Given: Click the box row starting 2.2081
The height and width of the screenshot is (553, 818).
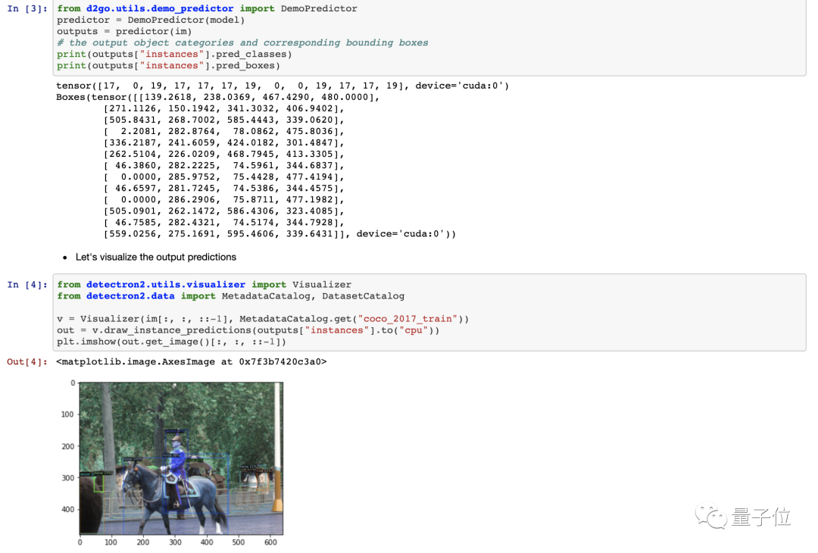Looking at the screenshot, I should tap(223, 132).
